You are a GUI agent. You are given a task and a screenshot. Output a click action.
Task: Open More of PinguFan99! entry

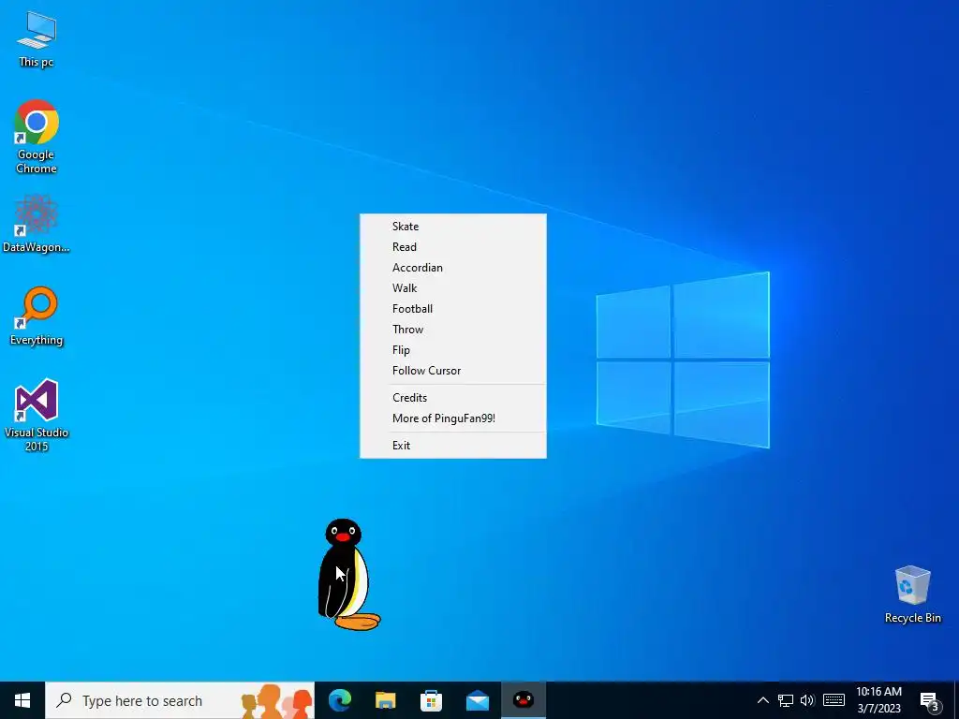tap(452, 418)
